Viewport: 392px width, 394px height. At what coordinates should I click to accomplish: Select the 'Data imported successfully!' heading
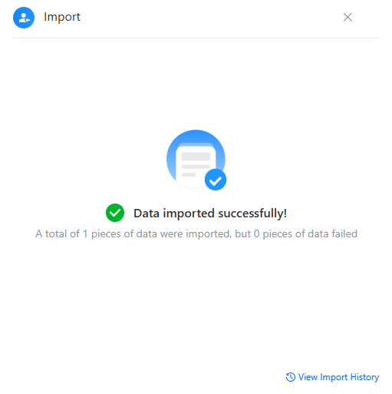click(210, 214)
